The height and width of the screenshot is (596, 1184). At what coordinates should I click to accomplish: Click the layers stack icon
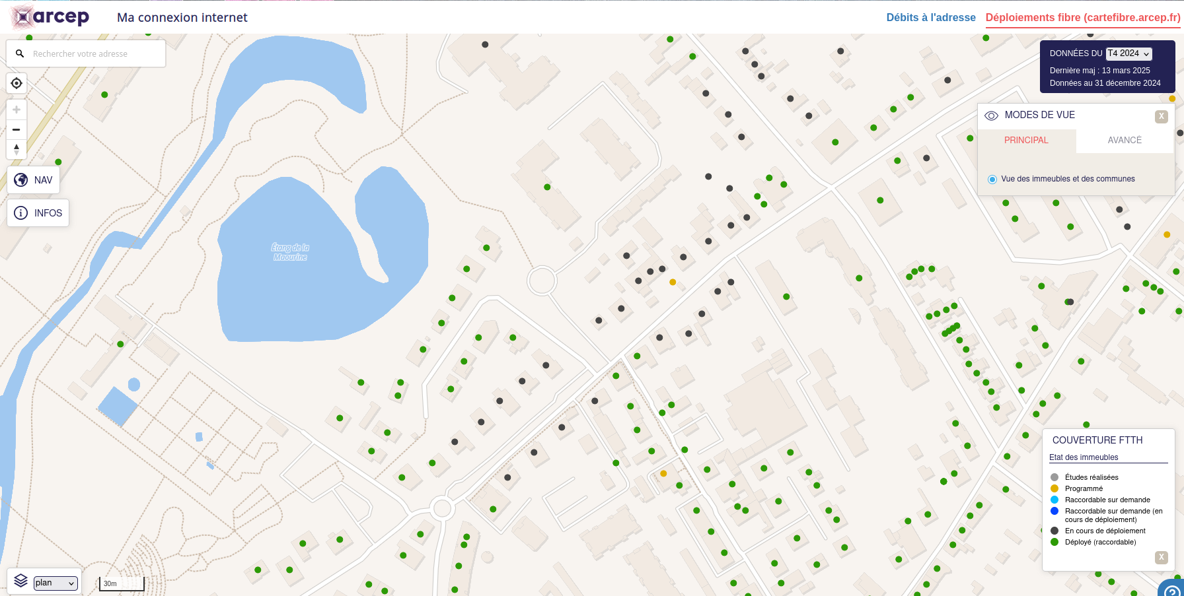[x=20, y=581]
